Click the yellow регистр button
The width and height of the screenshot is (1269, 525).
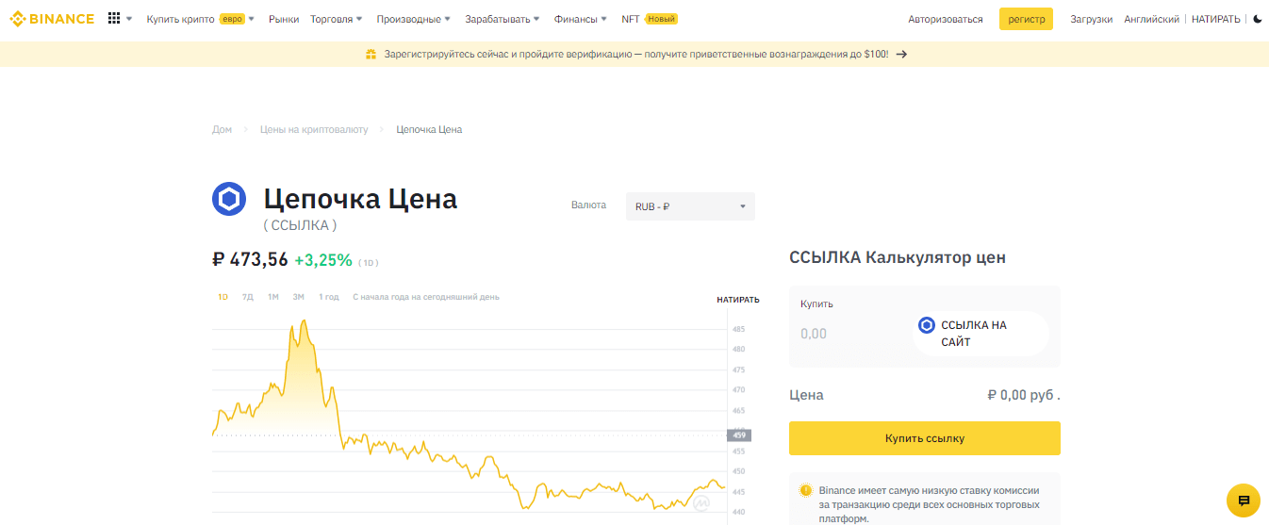(1026, 19)
